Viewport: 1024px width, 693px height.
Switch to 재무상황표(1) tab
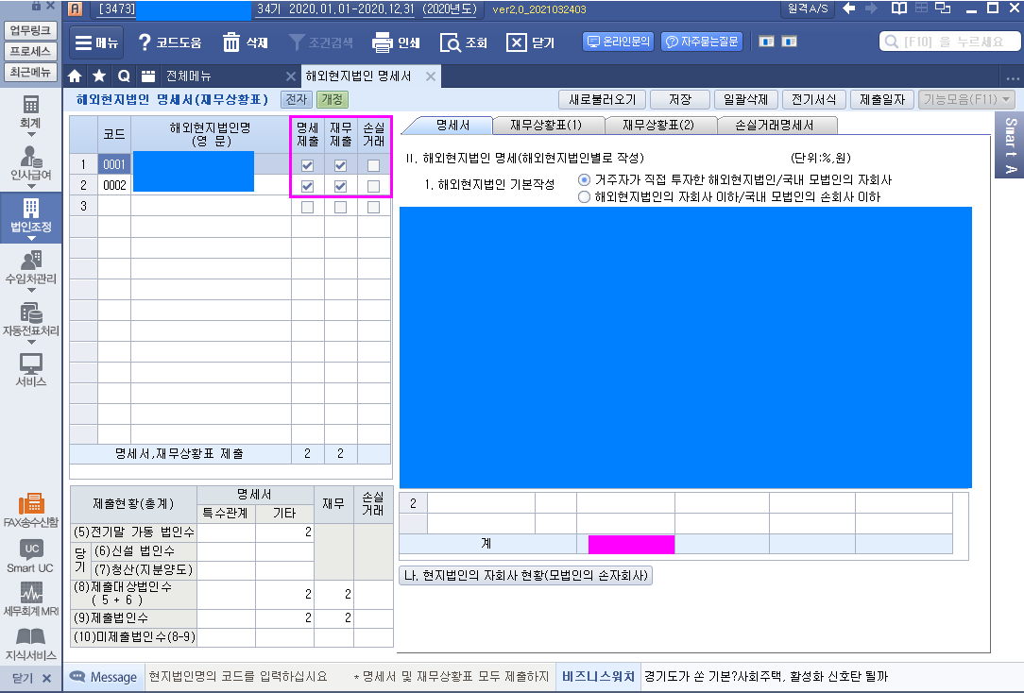pyautogui.click(x=546, y=126)
